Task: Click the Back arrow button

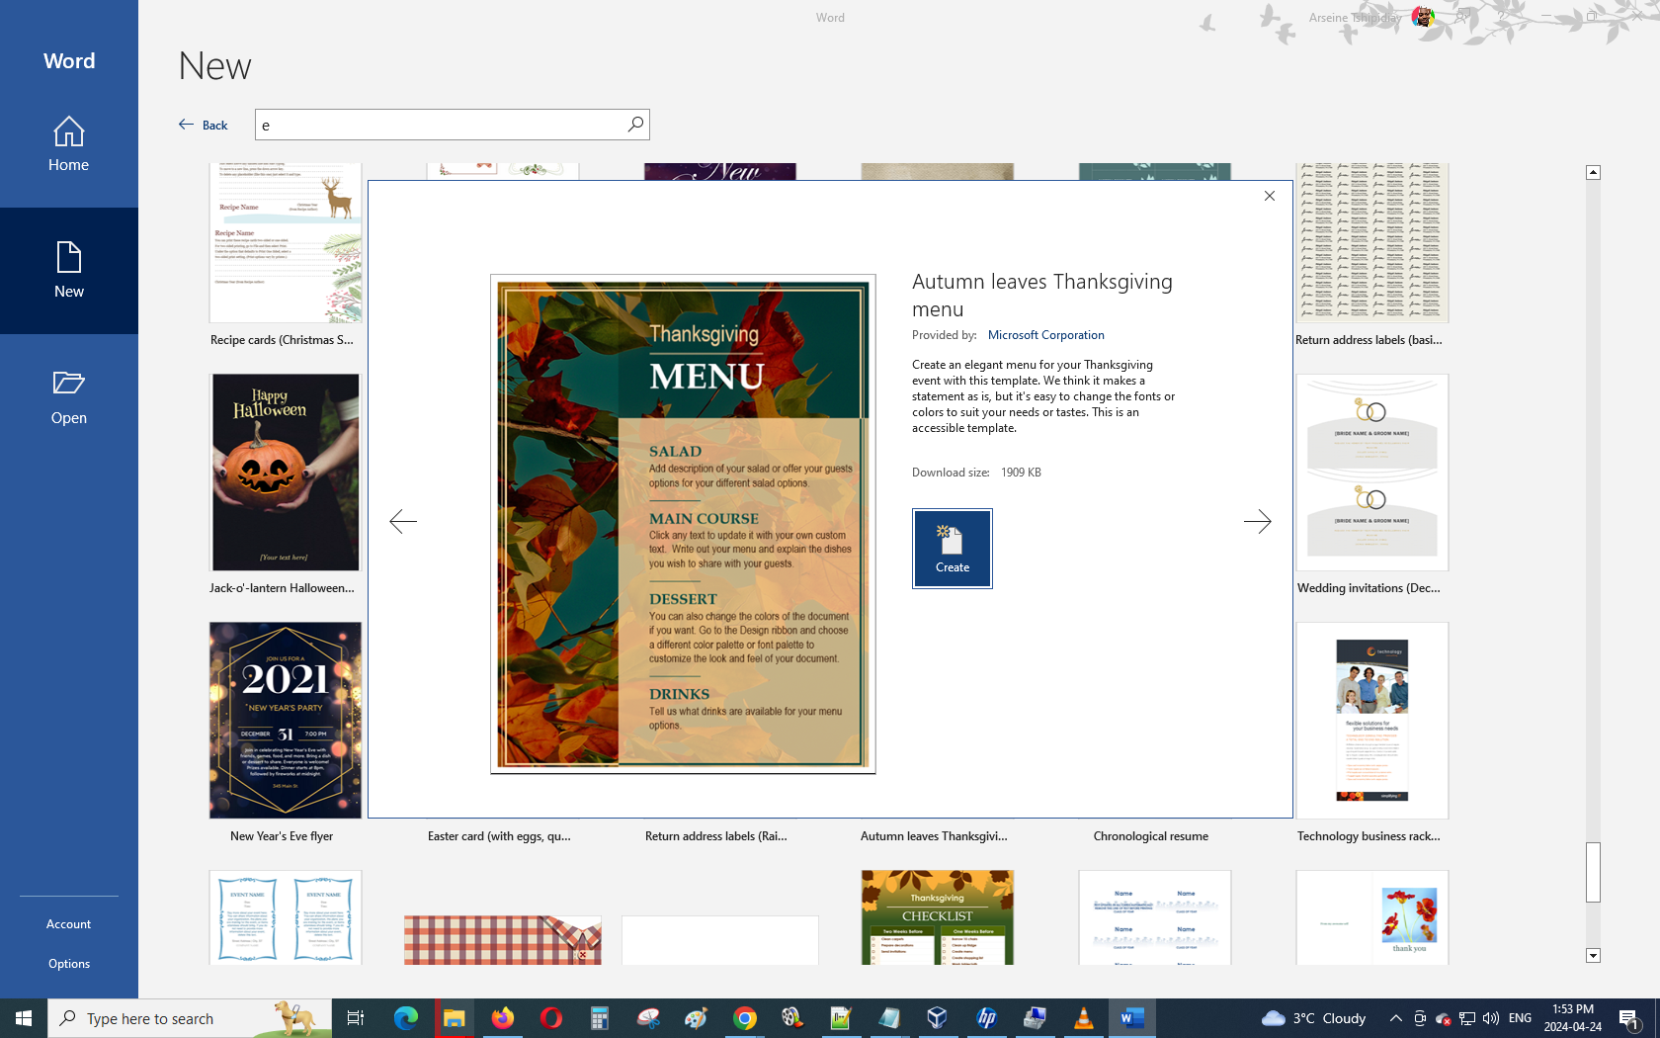Action: tap(204, 125)
